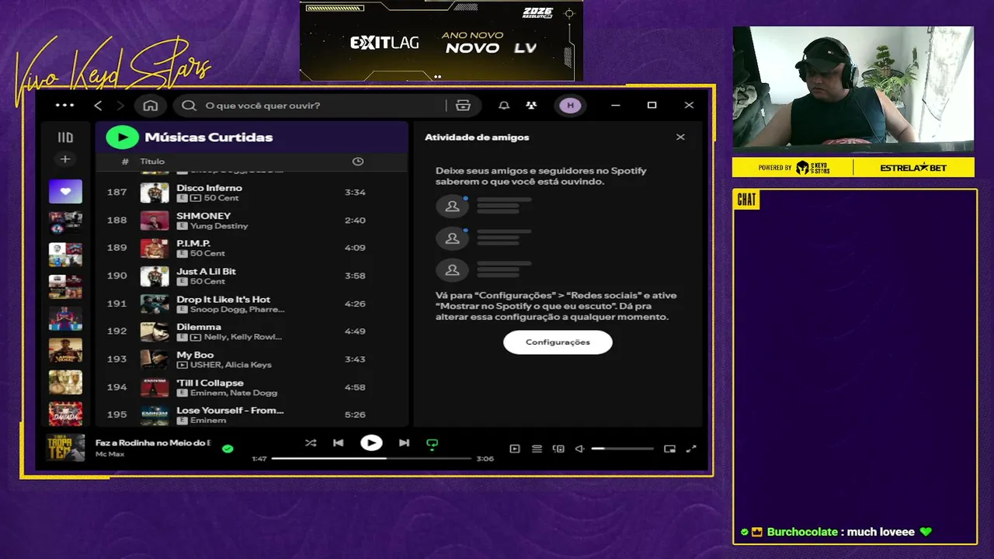Open artist USHER, Alicia Keys link
The width and height of the screenshot is (994, 559).
point(231,365)
